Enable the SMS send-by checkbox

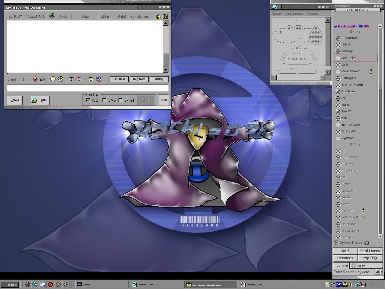[104, 100]
